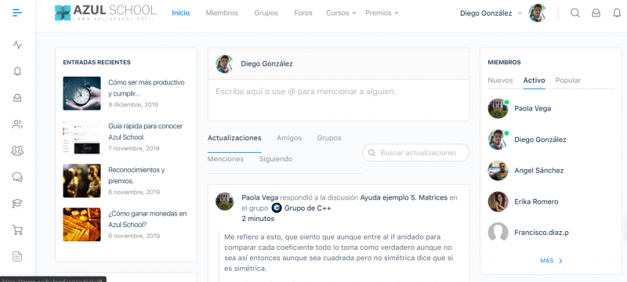Image resolution: width=627 pixels, height=282 pixels.
Task: Click the arrow icon next to MÁS
Action: 560,261
